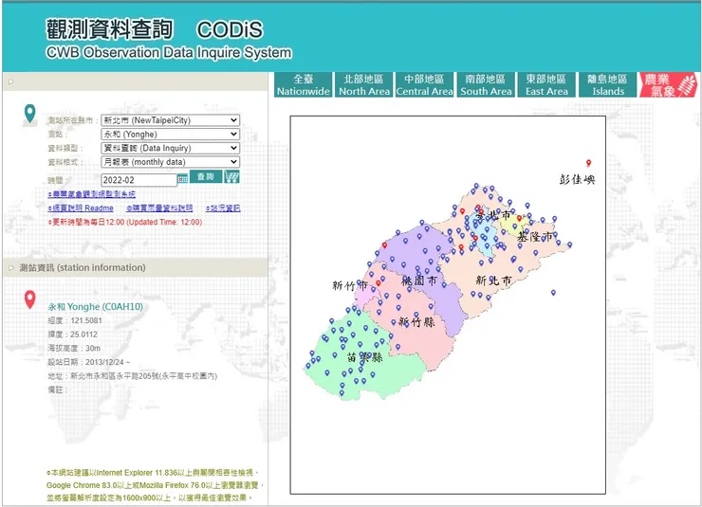
Task: Click the 查詢 query button
Action: (206, 176)
